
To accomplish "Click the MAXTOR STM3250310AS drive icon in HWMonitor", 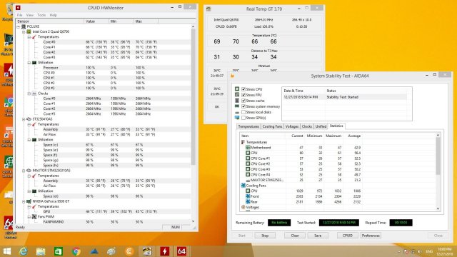I will coord(29,171).
